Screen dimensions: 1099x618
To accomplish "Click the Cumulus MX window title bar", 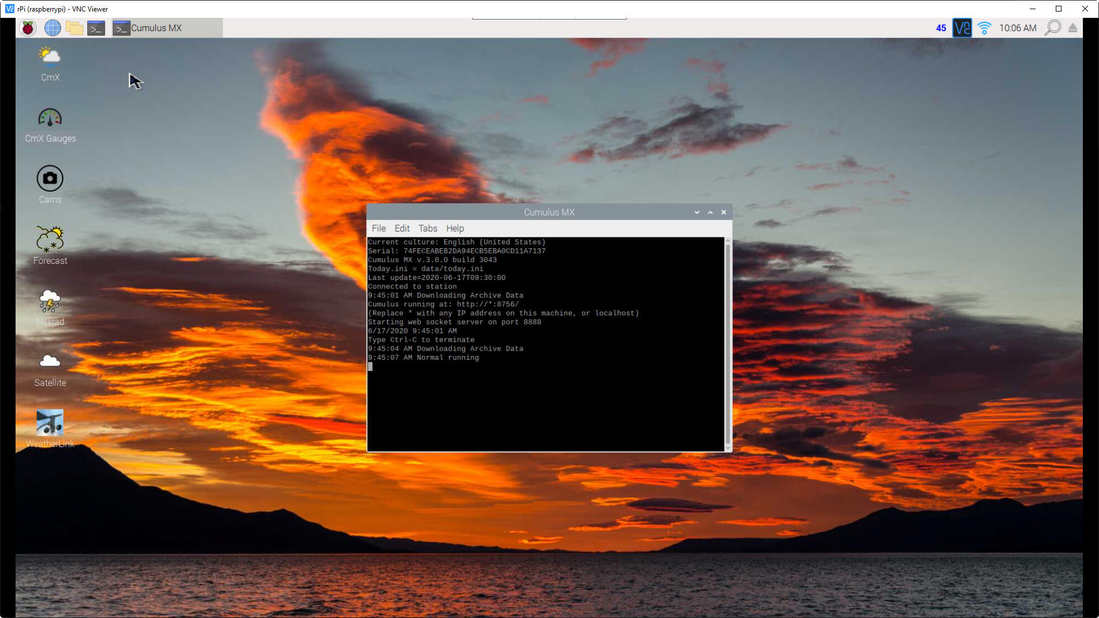I will (549, 213).
